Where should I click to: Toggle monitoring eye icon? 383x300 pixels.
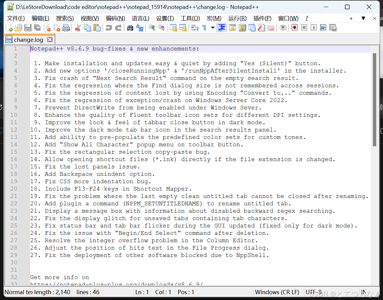(x=283, y=28)
